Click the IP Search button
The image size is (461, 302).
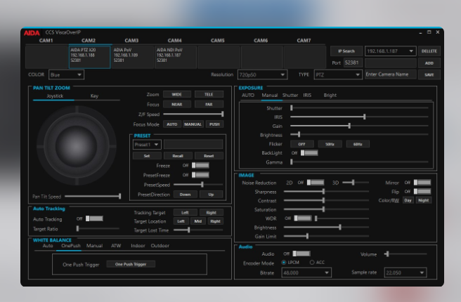pos(346,51)
